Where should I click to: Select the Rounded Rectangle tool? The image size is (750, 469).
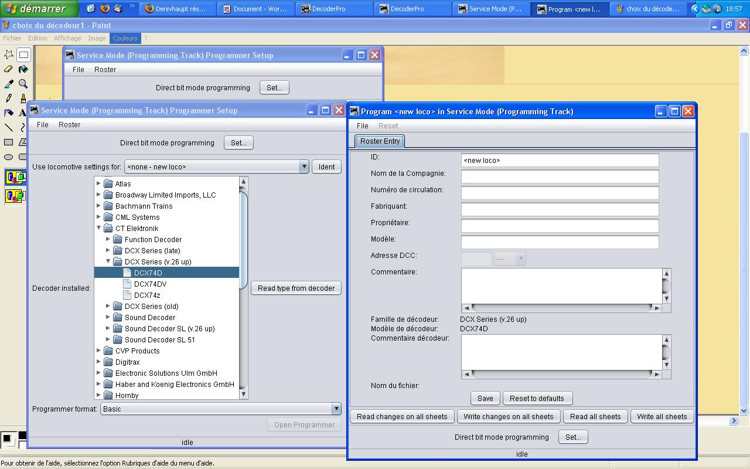[23, 157]
